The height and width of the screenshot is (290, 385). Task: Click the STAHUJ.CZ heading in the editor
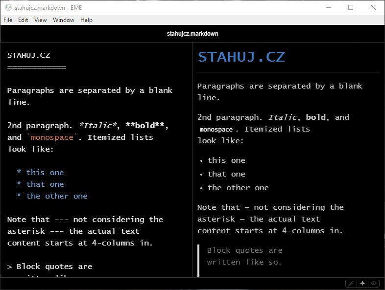click(x=29, y=55)
